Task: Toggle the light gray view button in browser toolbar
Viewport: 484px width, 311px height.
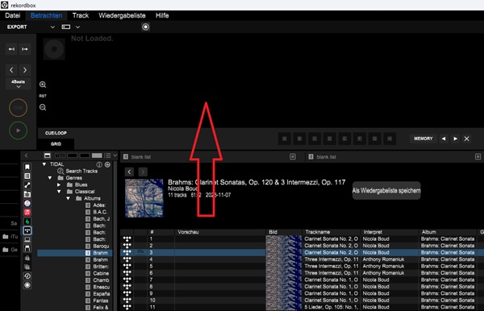Action: [97, 155]
